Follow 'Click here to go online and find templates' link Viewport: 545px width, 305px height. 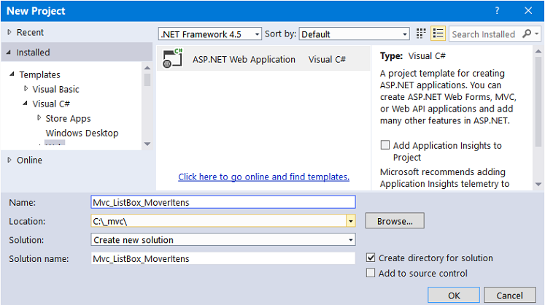(264, 177)
